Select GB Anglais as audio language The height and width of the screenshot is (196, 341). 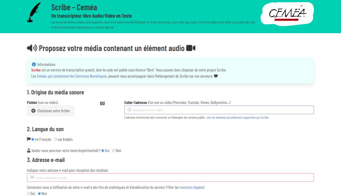56,139
